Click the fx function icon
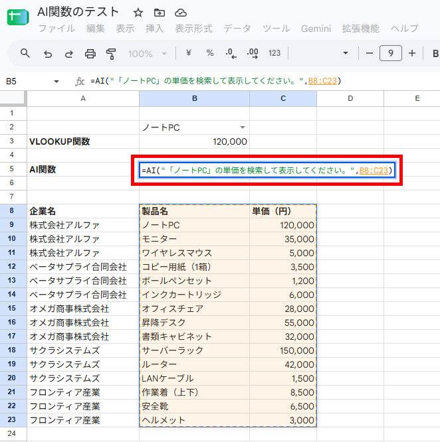Viewport: 440px width, 442px height. pyautogui.click(x=80, y=82)
